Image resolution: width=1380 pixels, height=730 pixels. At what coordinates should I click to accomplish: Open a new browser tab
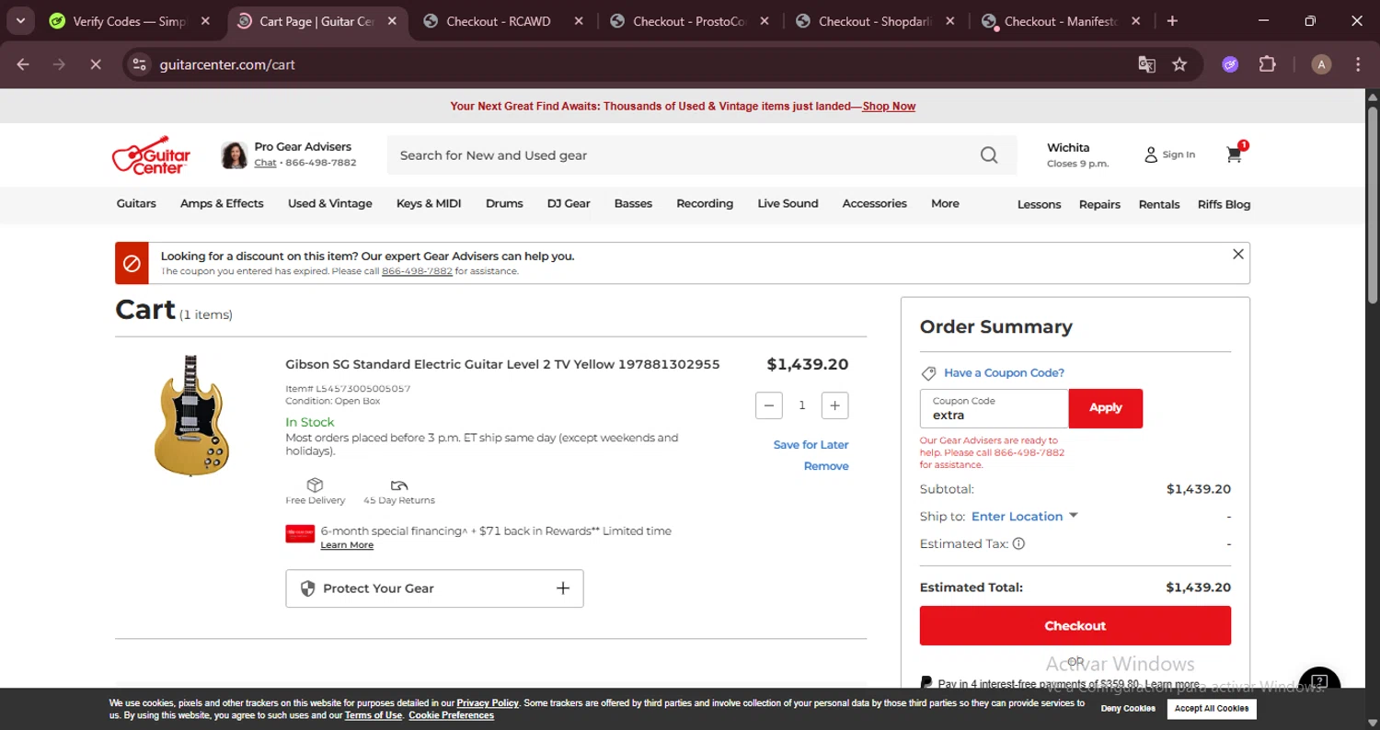[1172, 20]
